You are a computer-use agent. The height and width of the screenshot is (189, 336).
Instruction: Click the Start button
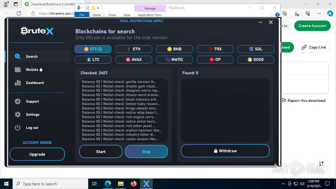tap(101, 151)
